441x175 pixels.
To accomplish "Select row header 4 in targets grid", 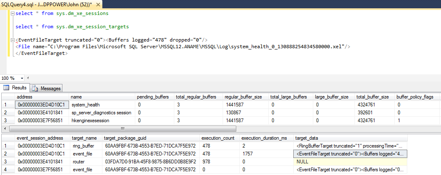I will coord(8,170).
